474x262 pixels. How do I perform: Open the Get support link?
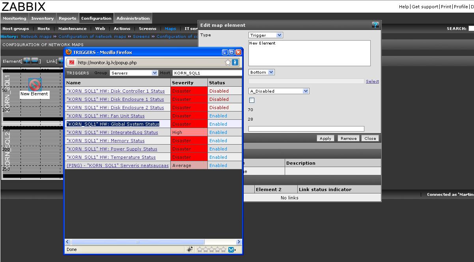pyautogui.click(x=425, y=7)
